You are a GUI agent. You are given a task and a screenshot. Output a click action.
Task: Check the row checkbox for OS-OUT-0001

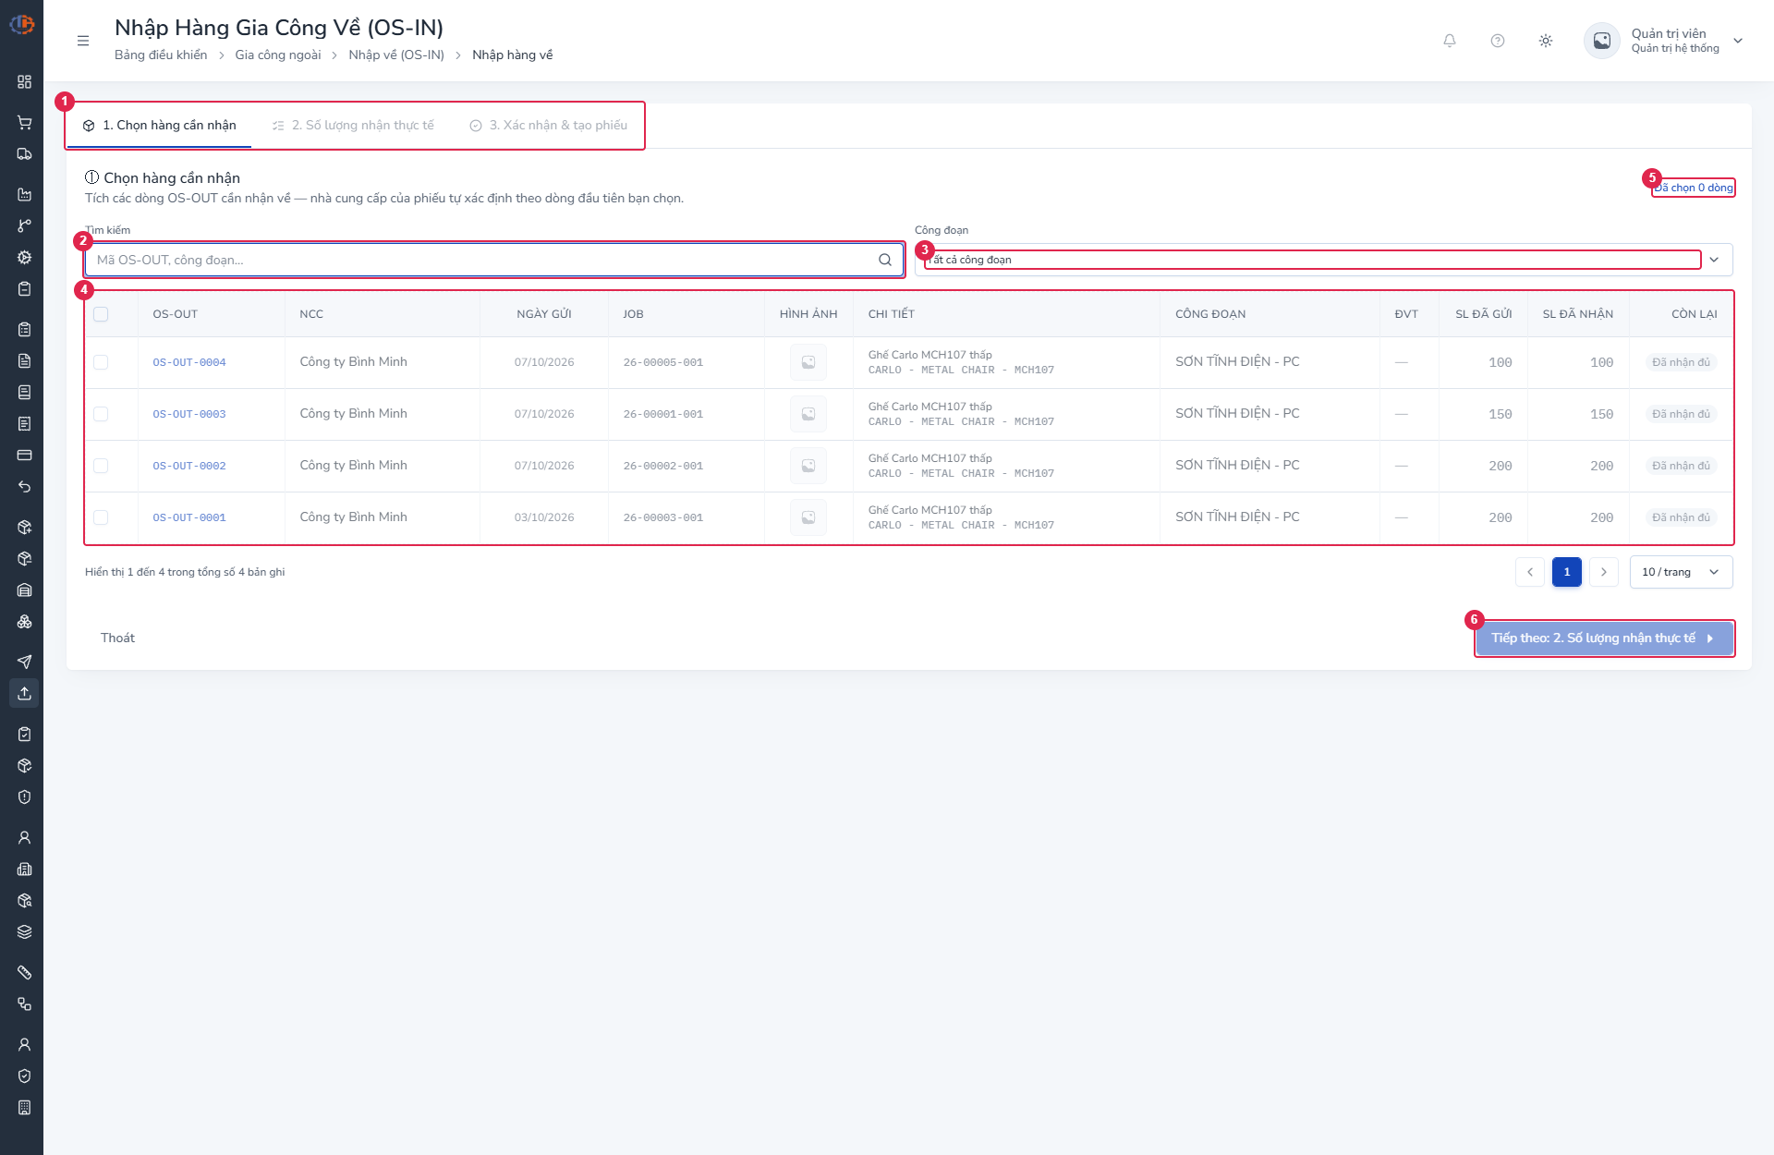click(x=101, y=517)
